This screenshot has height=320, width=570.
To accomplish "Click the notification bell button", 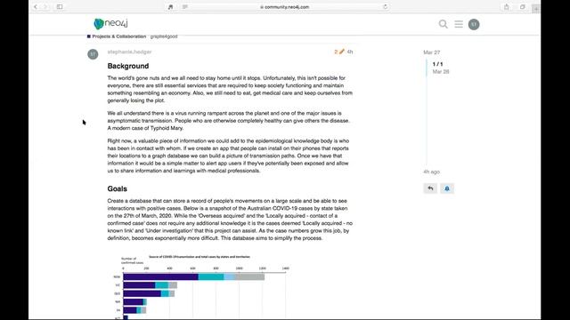I will (447, 188).
